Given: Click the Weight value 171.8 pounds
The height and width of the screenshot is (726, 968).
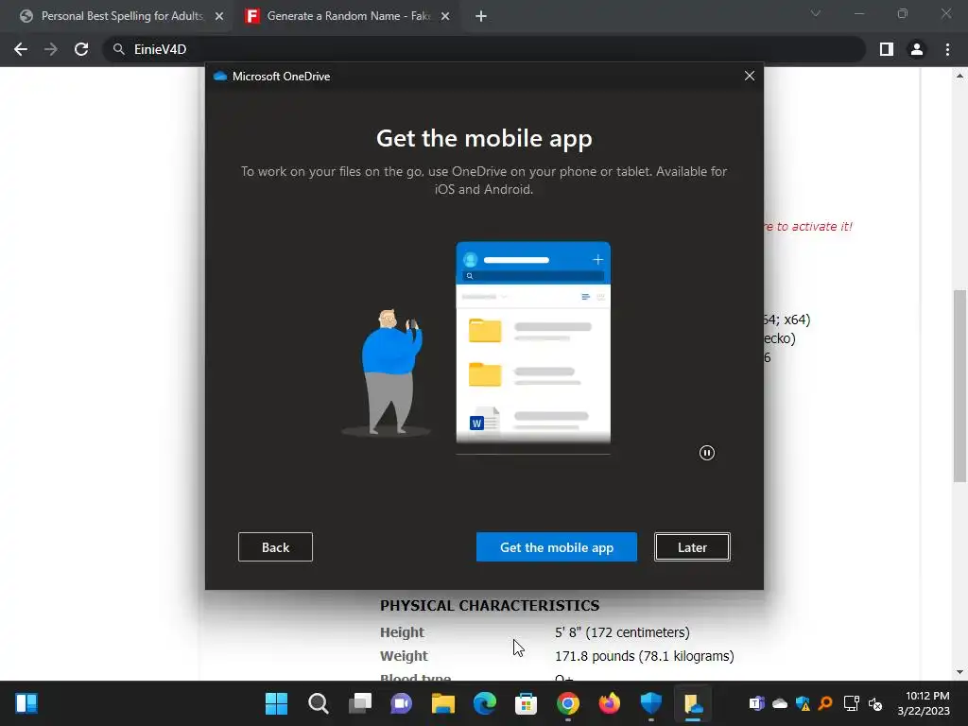Looking at the screenshot, I should [x=645, y=656].
